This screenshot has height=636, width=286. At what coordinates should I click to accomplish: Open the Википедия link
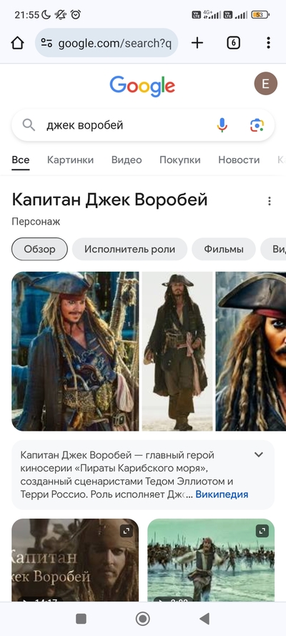tap(222, 494)
